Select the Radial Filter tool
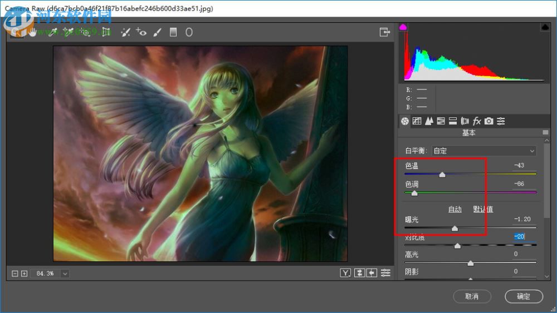557x313 pixels. tap(189, 32)
